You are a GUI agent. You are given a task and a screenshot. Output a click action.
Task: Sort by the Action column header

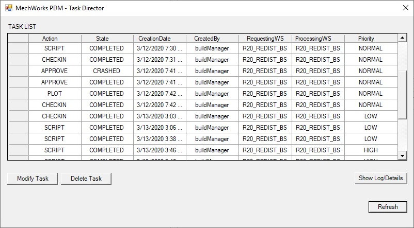(55, 39)
